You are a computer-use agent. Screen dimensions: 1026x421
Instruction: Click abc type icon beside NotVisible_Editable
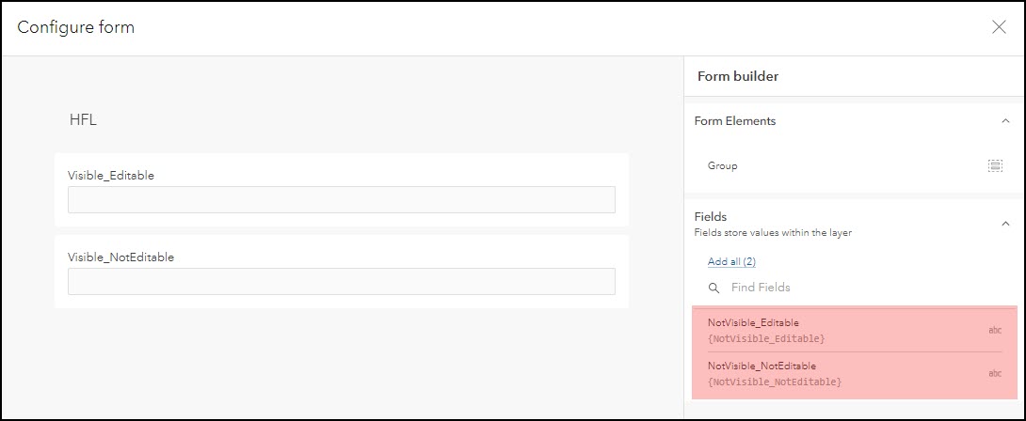pos(995,331)
